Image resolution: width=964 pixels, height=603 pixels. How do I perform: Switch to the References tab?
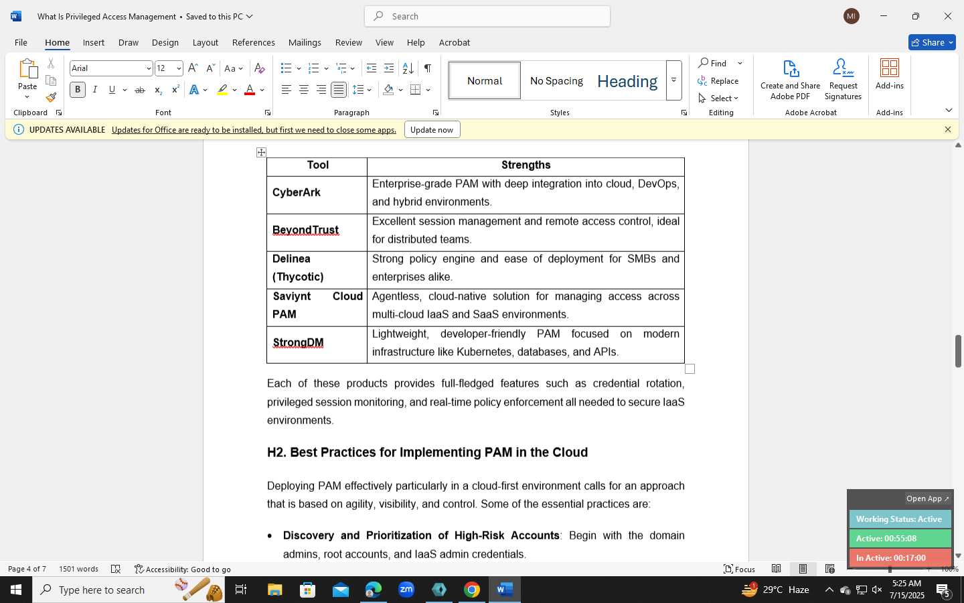253,42
